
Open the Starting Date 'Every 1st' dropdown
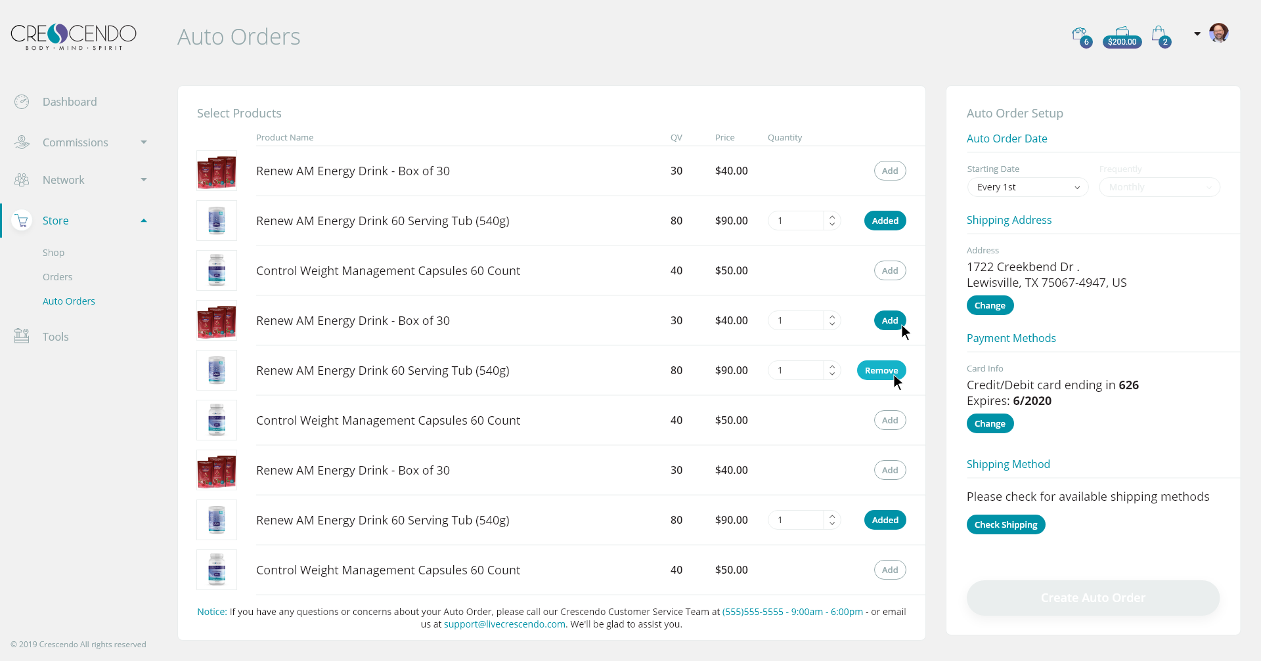click(x=1028, y=187)
